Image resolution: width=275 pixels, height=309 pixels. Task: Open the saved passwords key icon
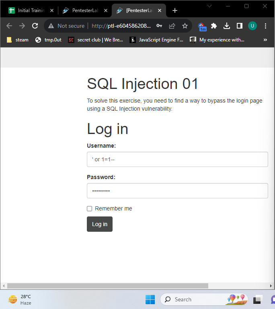click(159, 26)
